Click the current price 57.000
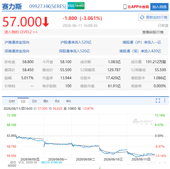Viewport: 170px width, 169px height. [x=22, y=22]
